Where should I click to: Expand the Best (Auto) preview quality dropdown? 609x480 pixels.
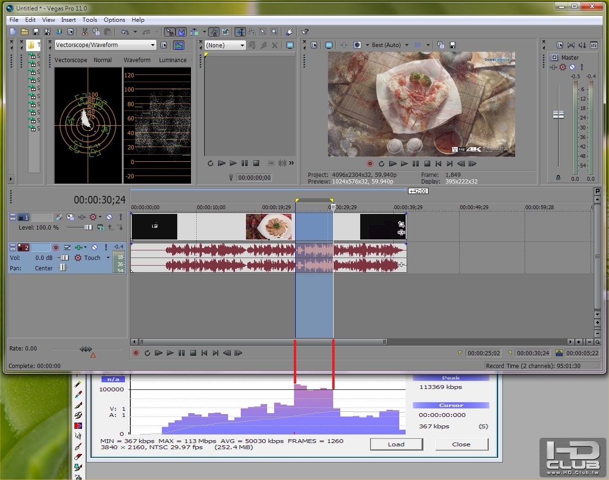[407, 45]
